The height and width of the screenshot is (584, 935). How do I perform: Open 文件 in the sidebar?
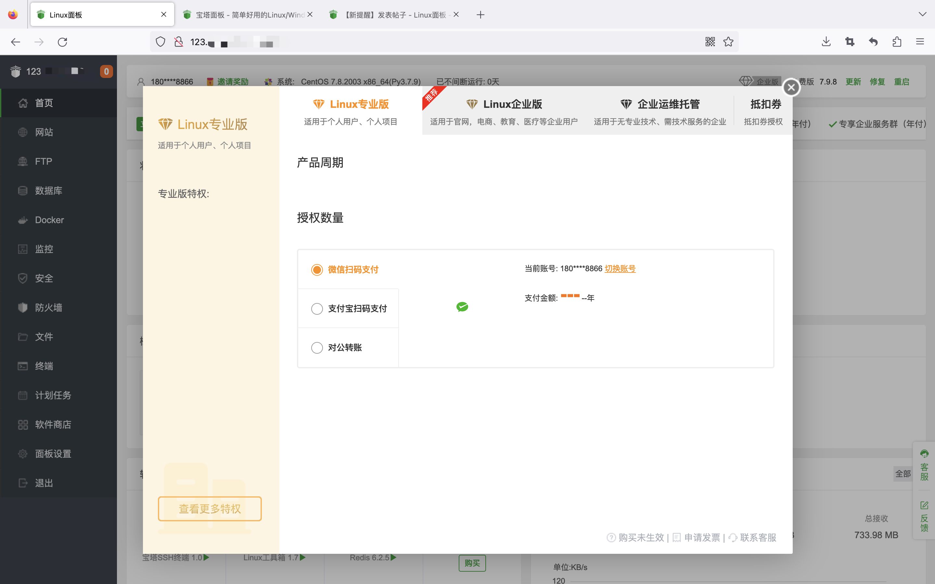pos(59,337)
